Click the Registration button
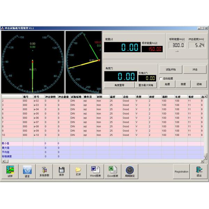This screenshot has width=209, height=209. click(x=181, y=171)
